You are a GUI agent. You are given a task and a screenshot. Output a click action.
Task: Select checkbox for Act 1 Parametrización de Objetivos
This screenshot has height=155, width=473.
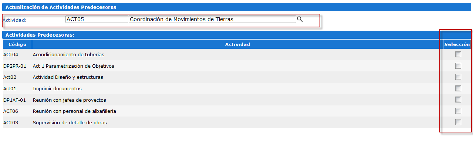click(458, 66)
